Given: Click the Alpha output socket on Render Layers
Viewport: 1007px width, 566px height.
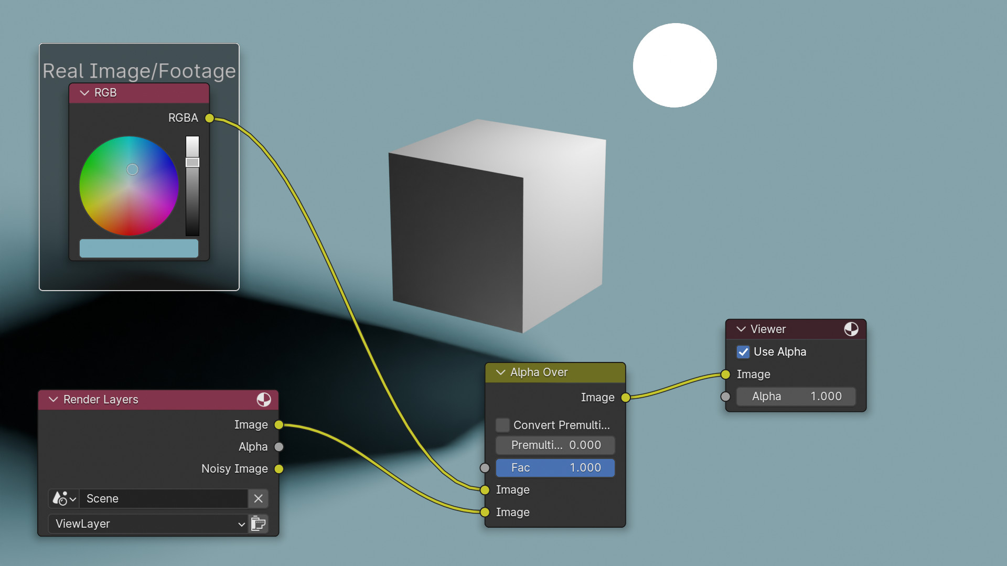Looking at the screenshot, I should click(x=279, y=447).
